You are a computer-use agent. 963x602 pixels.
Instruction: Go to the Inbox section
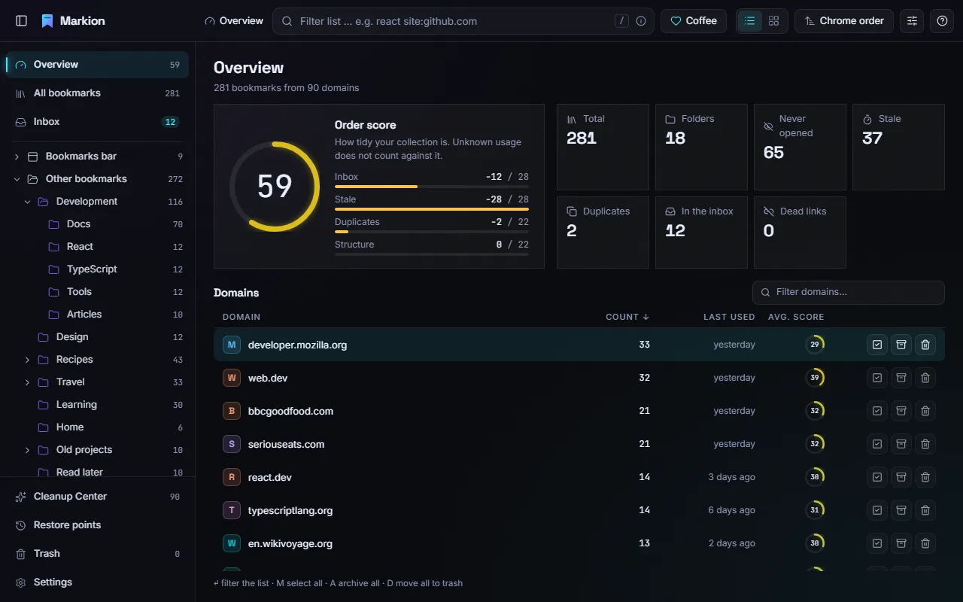[x=97, y=122]
